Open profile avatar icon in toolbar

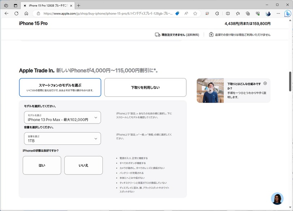click(268, 13)
